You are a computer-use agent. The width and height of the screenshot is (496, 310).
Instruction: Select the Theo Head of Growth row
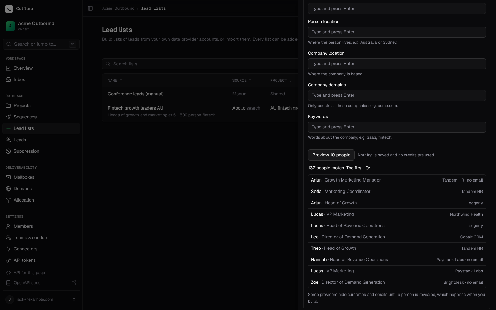(397, 248)
